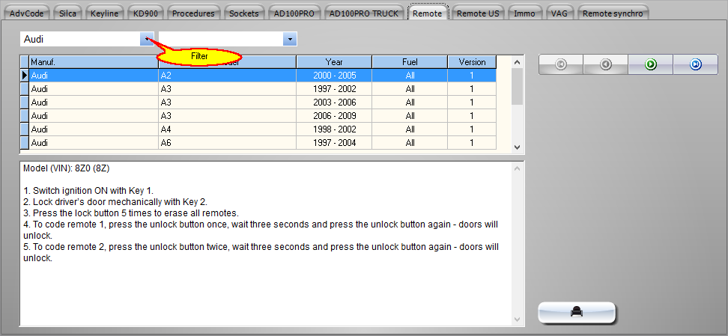Jump to last record navigation button

point(695,65)
